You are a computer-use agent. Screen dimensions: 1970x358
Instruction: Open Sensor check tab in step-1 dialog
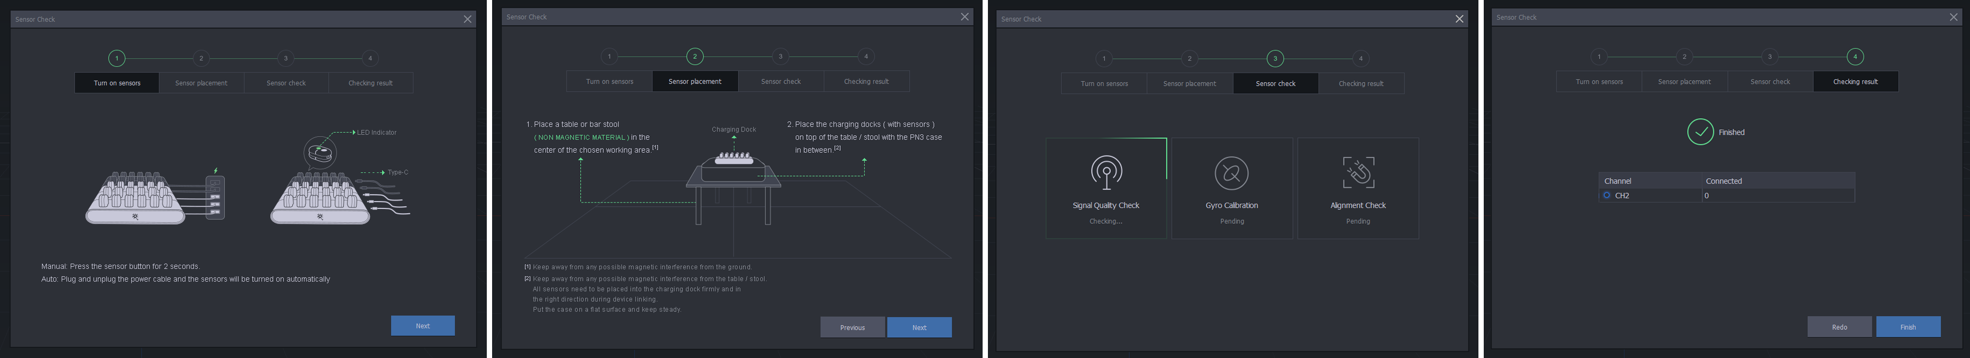click(x=286, y=83)
